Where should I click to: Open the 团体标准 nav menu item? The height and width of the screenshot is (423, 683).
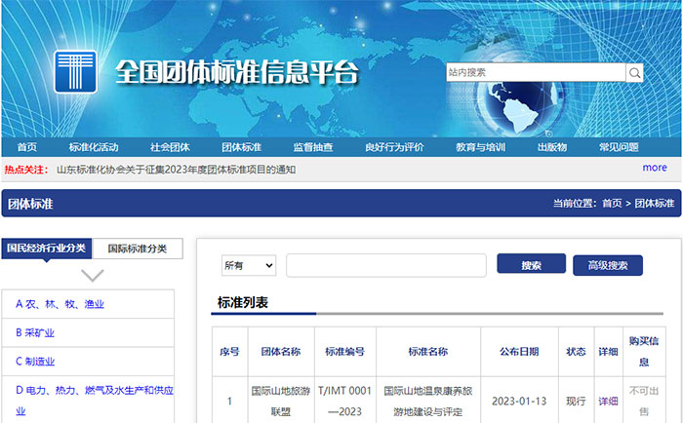[x=241, y=147]
